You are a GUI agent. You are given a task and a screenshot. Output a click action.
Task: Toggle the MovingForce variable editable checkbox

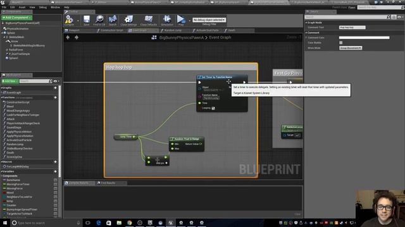click(x=55, y=189)
